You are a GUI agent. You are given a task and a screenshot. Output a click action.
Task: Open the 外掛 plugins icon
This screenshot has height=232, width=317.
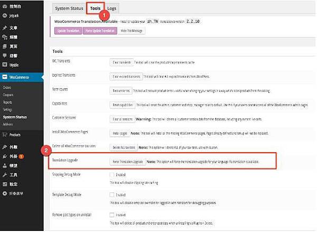point(5,156)
